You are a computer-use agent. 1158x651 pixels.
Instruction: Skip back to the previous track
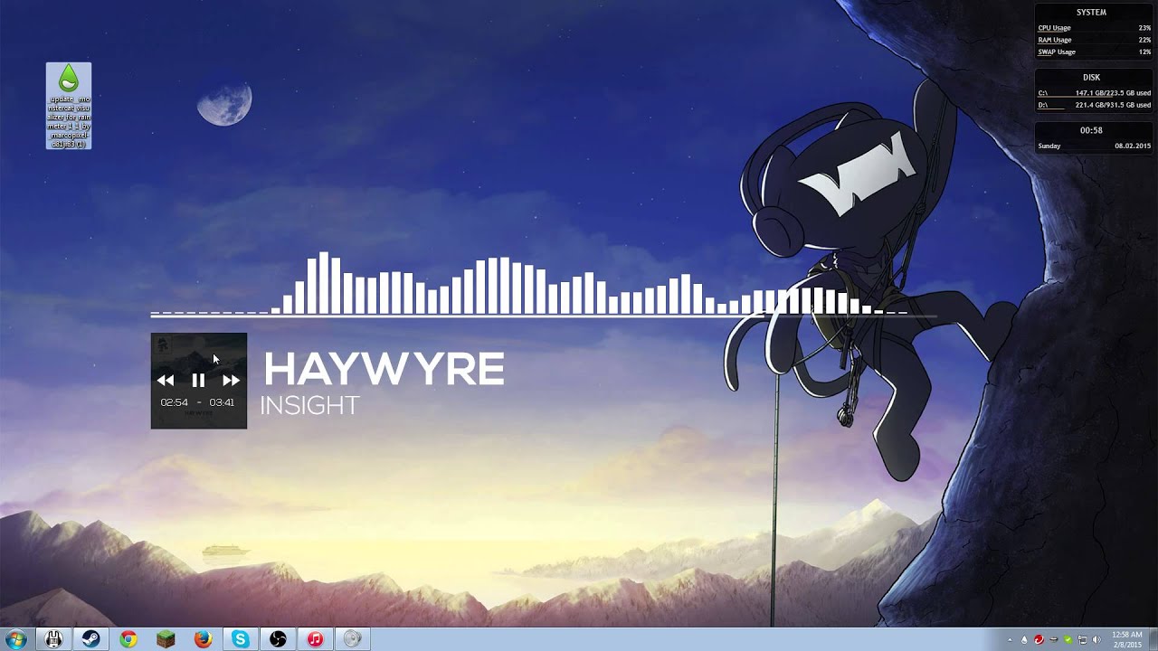pyautogui.click(x=165, y=381)
